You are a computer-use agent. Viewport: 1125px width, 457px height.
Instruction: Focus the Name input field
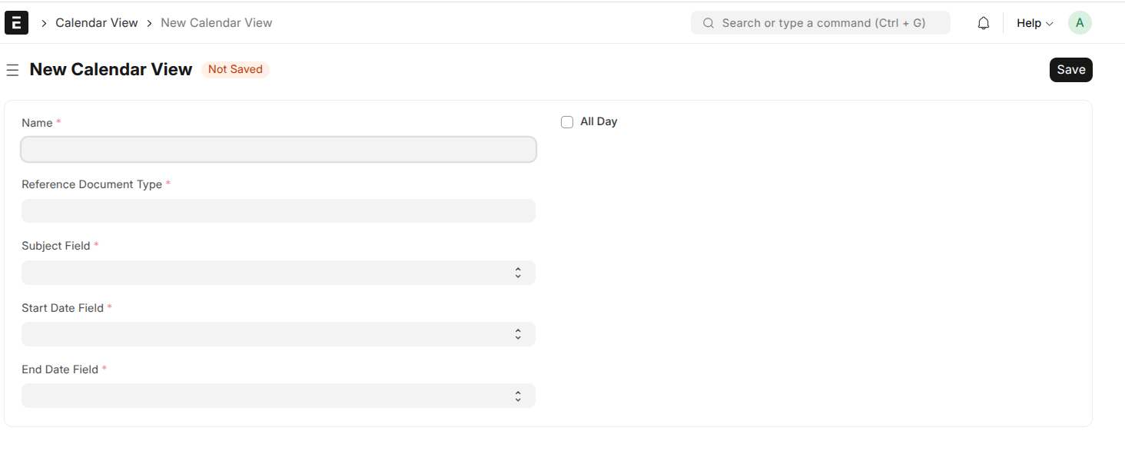click(x=278, y=150)
